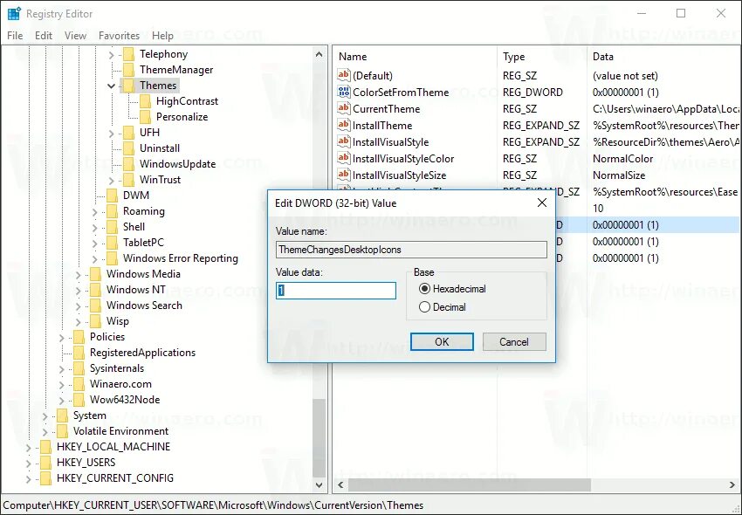Expand the HKEY_CURRENT_CONFIG hive

[29, 479]
